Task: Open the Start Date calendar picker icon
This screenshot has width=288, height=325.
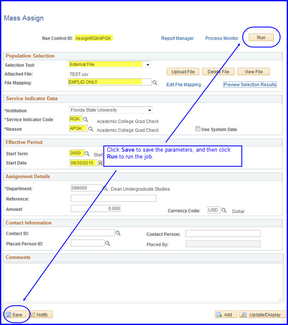Action: pos(101,163)
